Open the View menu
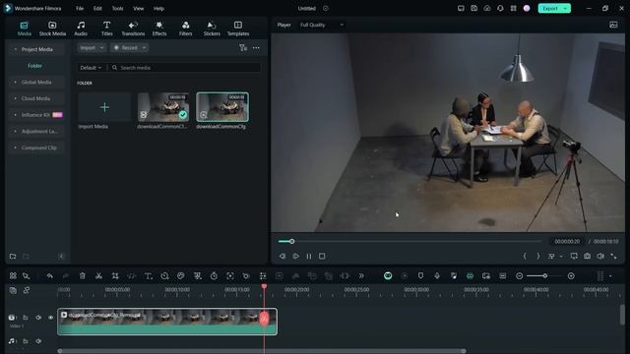630x354 pixels. [138, 9]
